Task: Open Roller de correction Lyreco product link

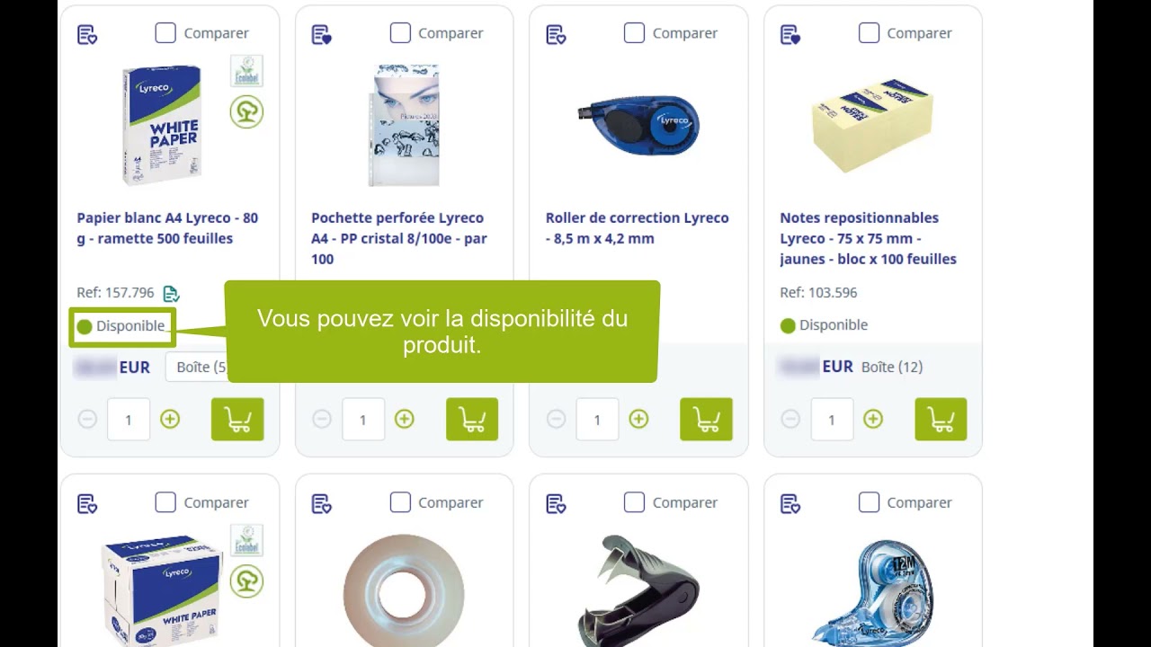Action: [x=637, y=228]
